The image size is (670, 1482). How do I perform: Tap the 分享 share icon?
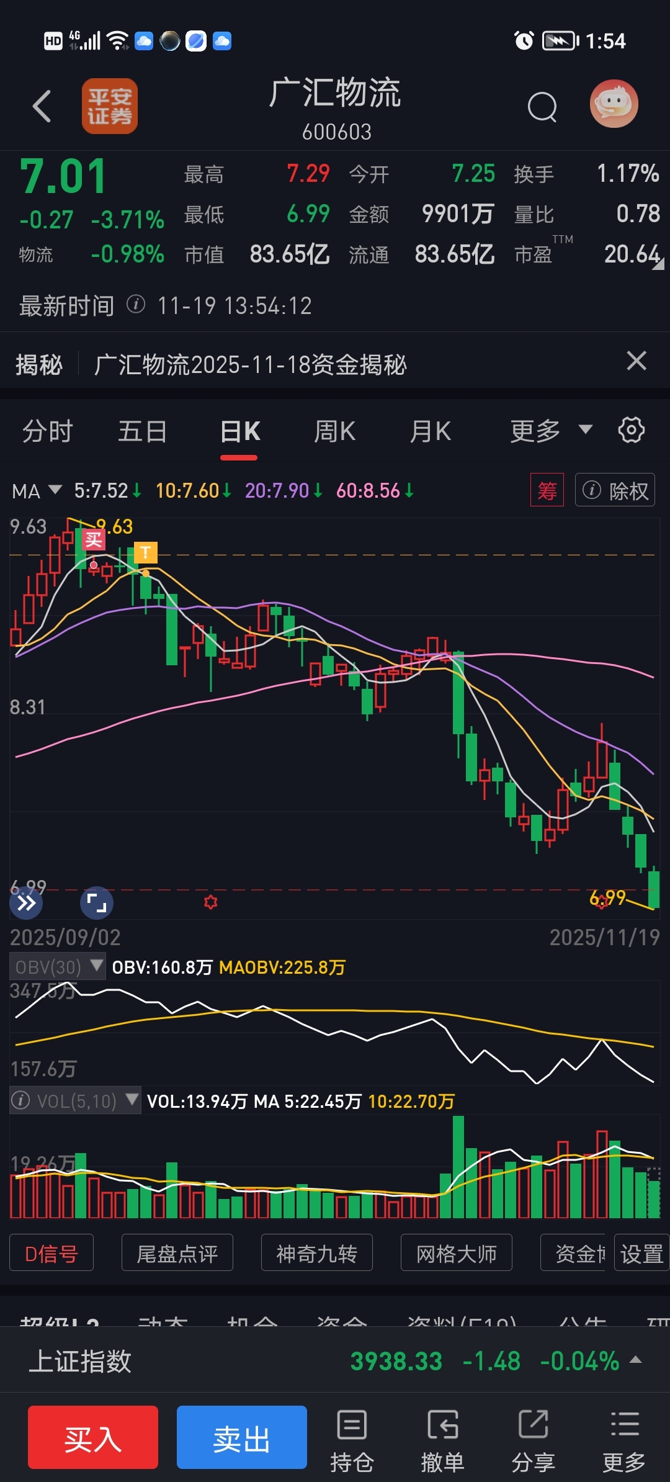(534, 1440)
